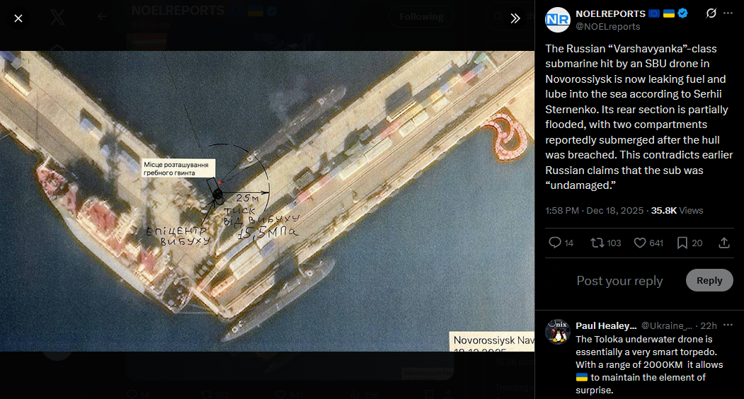Repost the tweet with 103 reposts
The image size is (744, 399).
point(605,243)
